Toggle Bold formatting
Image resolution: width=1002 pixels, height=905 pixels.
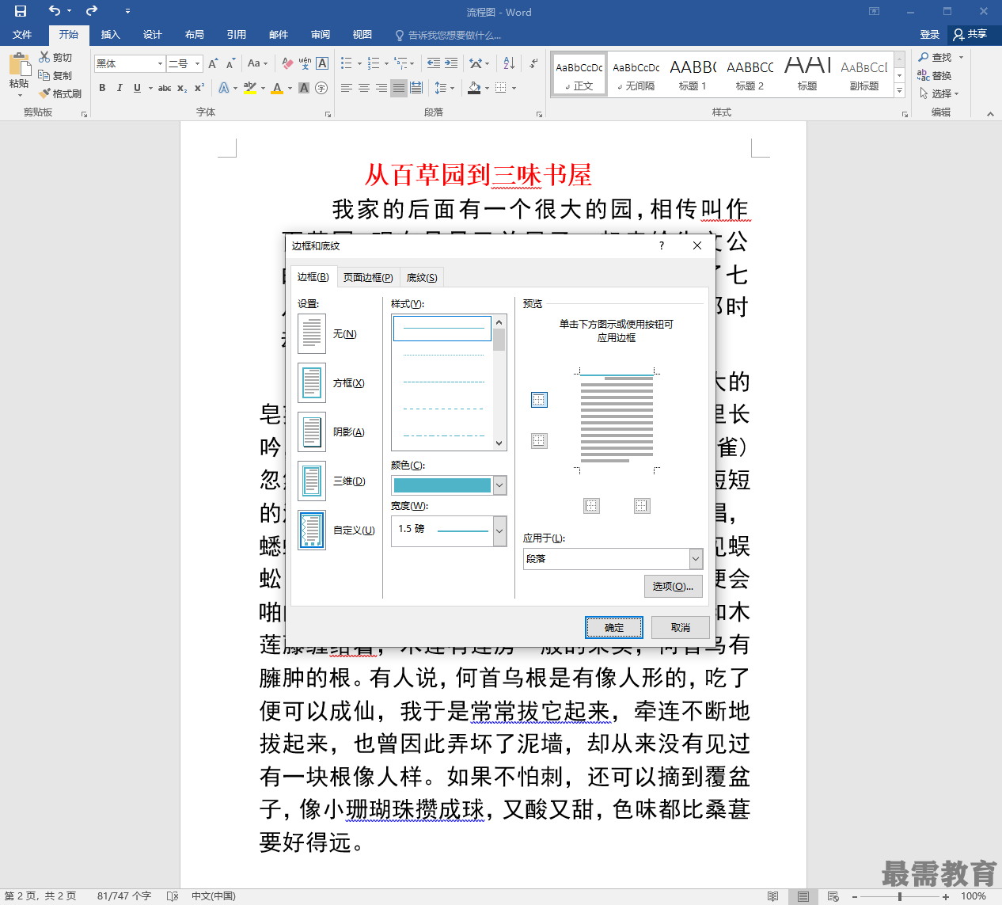(x=102, y=88)
